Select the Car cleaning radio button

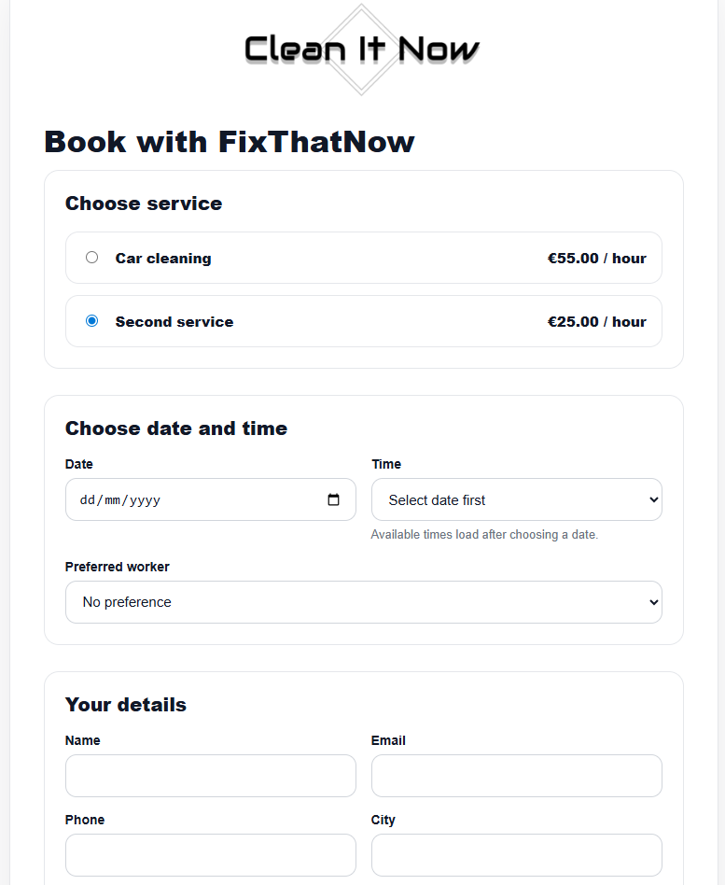point(92,258)
